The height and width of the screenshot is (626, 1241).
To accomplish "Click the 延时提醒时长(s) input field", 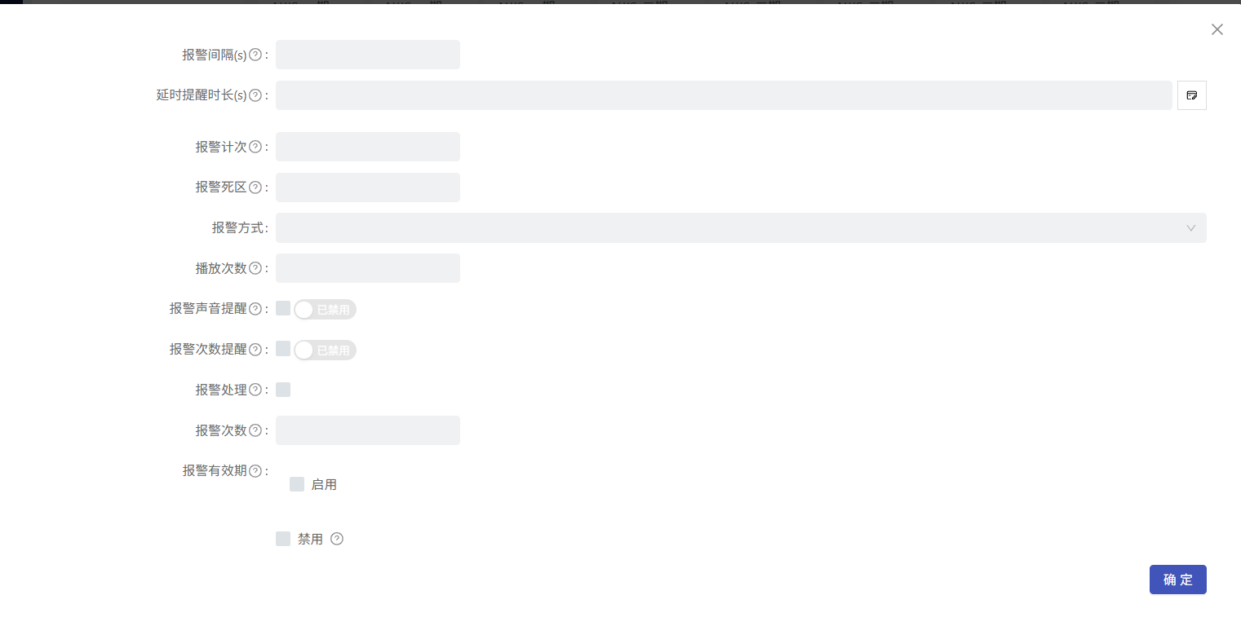I will click(x=723, y=95).
